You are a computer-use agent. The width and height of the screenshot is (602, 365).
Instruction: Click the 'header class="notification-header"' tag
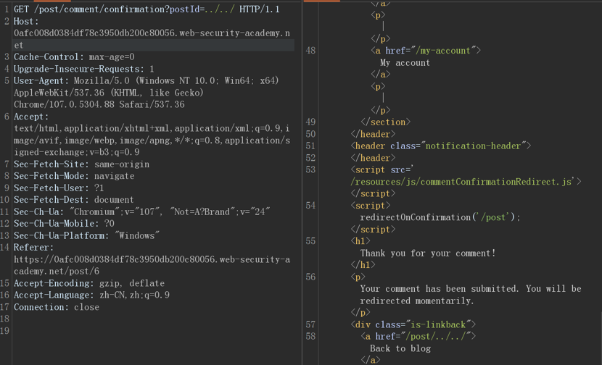coord(440,146)
